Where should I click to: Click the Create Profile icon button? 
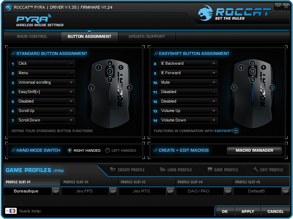tap(113, 170)
